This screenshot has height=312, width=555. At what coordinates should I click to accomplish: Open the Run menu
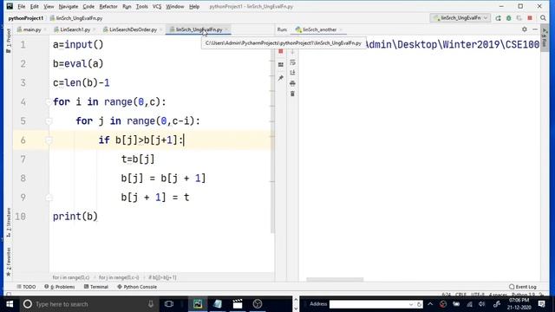127,6
